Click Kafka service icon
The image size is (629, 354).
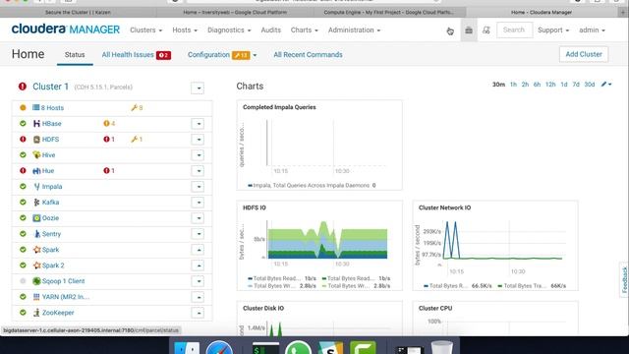[36, 203]
